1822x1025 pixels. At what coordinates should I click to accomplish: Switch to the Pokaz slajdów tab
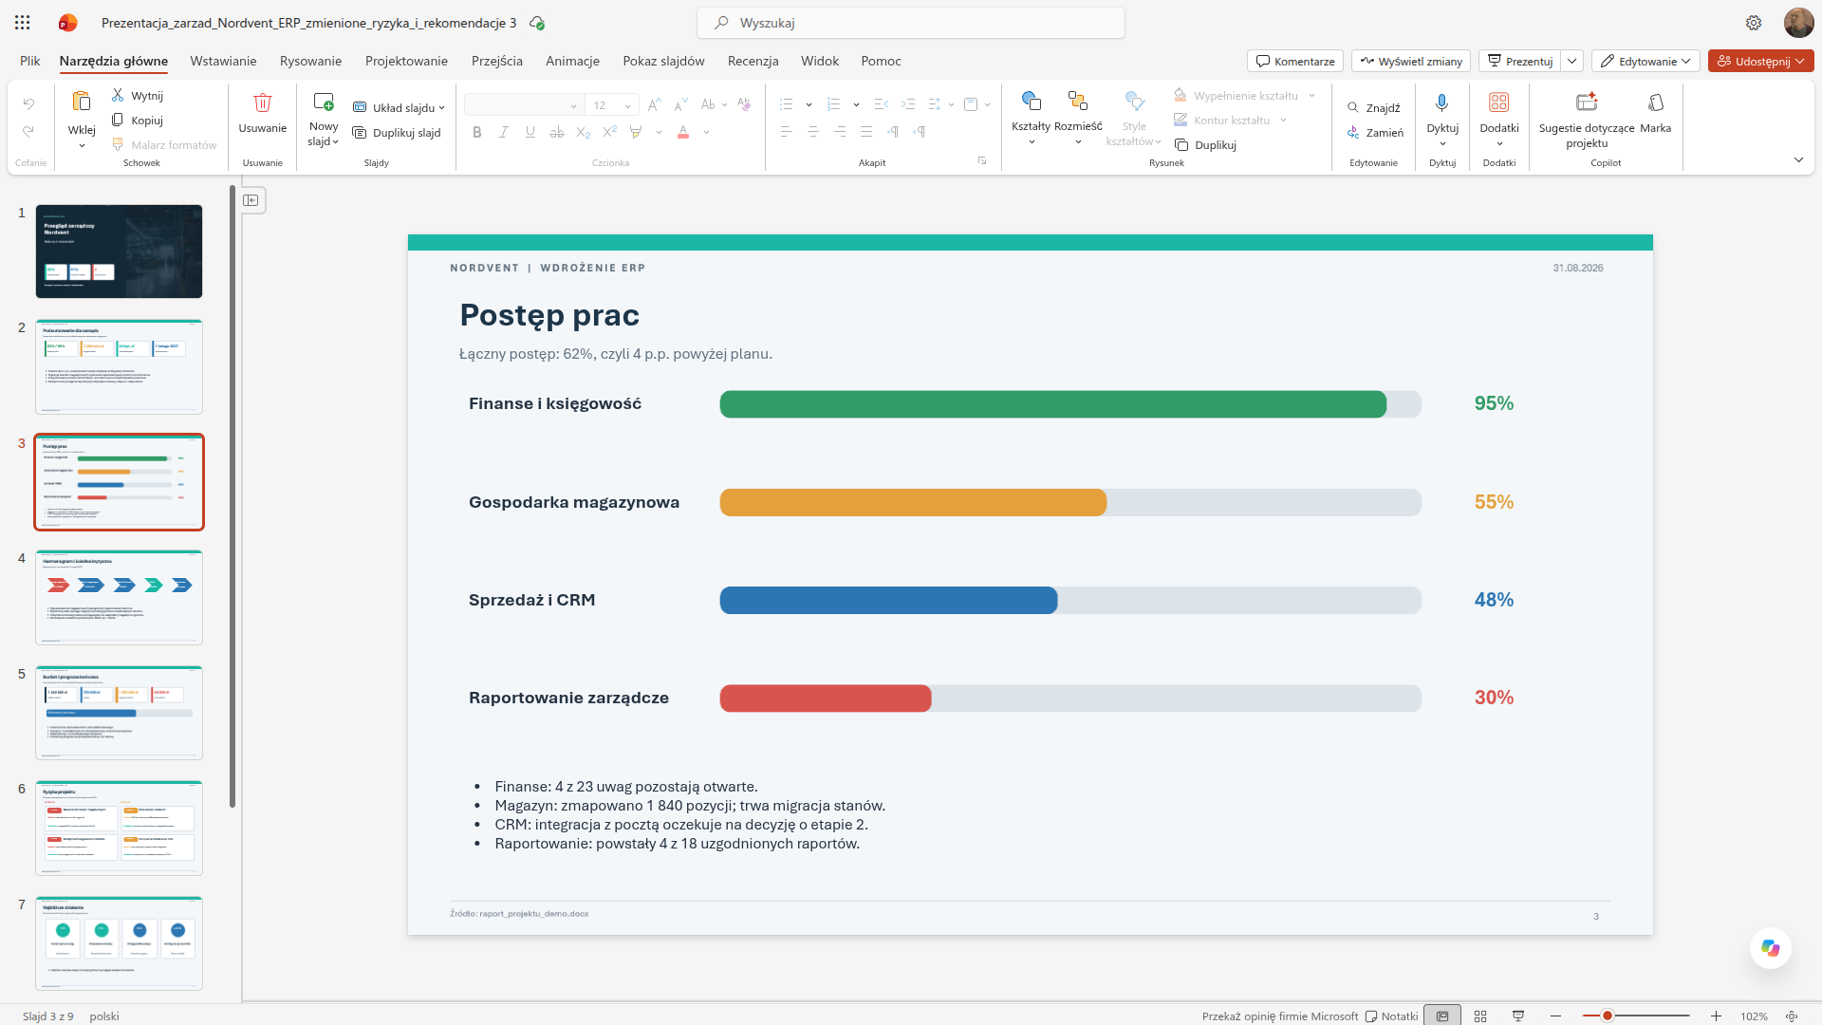(663, 61)
